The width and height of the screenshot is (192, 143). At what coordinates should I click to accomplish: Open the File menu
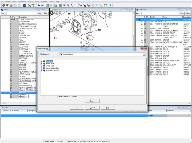coord(2,2)
